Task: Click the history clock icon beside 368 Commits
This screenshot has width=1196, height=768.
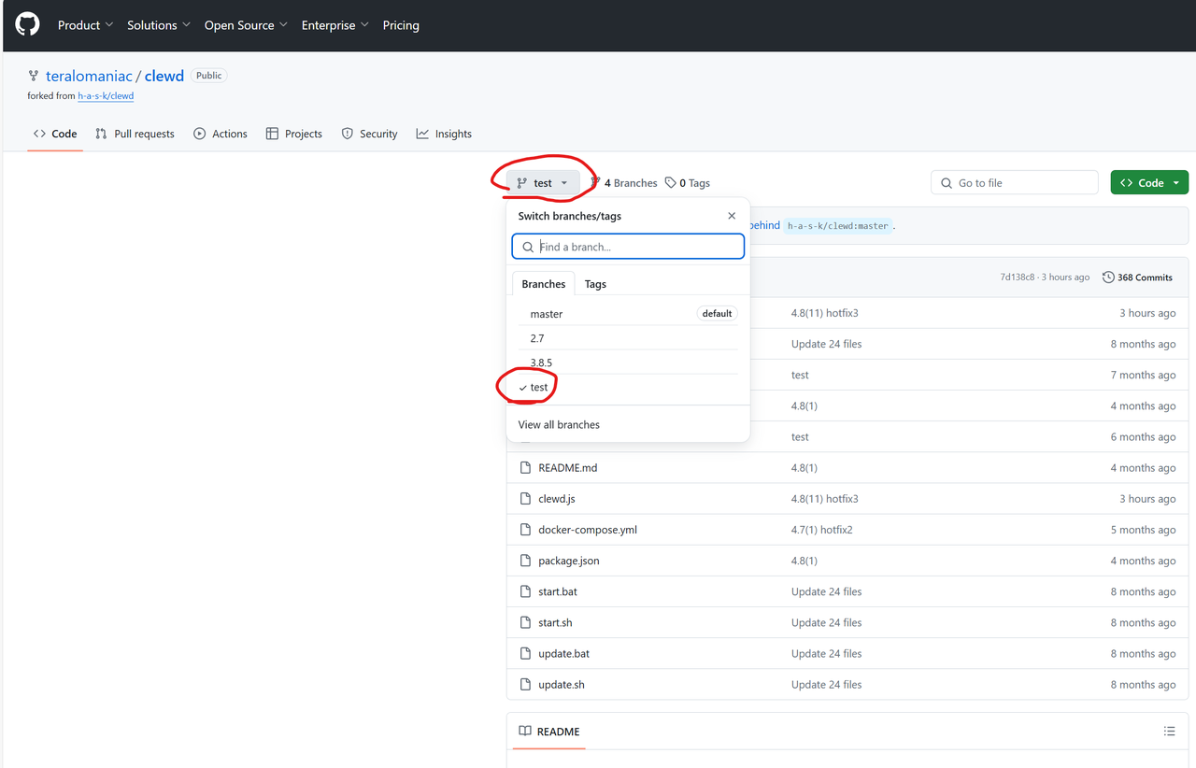Action: pyautogui.click(x=1108, y=277)
